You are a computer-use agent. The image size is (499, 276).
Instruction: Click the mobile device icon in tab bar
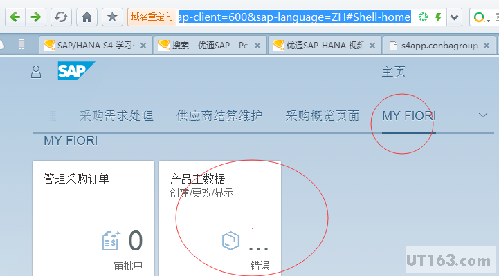[x=21, y=44]
